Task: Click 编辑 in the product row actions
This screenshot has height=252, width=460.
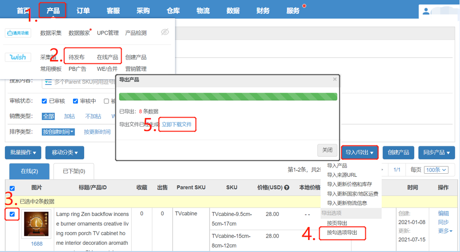Action: [x=444, y=213]
